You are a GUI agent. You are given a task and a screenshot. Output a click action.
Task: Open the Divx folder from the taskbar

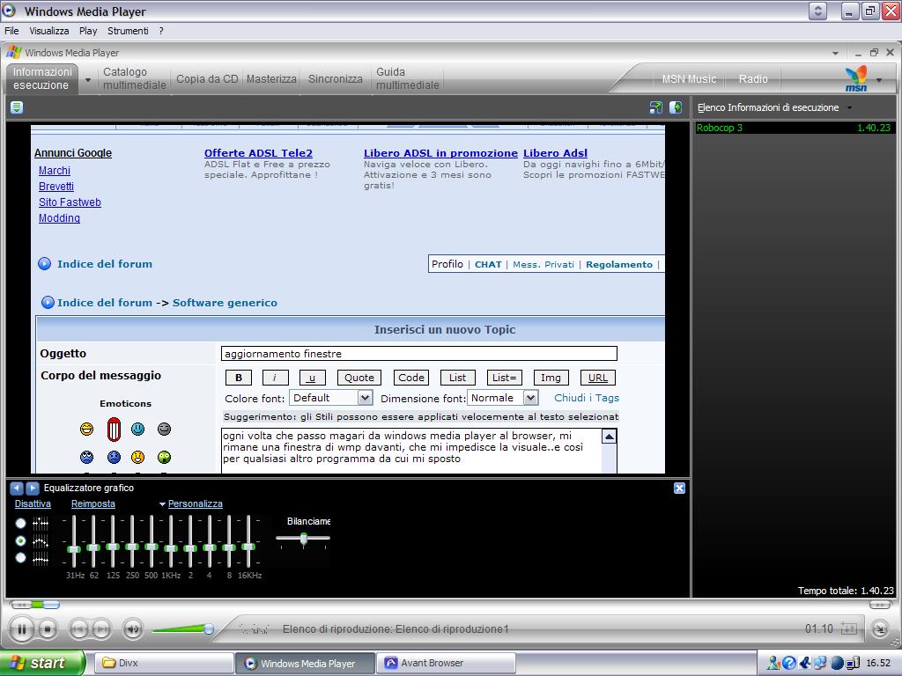[164, 664]
